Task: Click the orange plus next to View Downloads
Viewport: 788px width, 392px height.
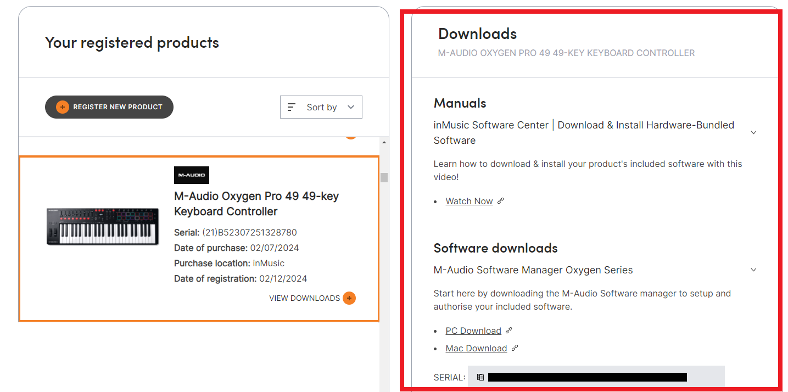Action: pyautogui.click(x=349, y=298)
